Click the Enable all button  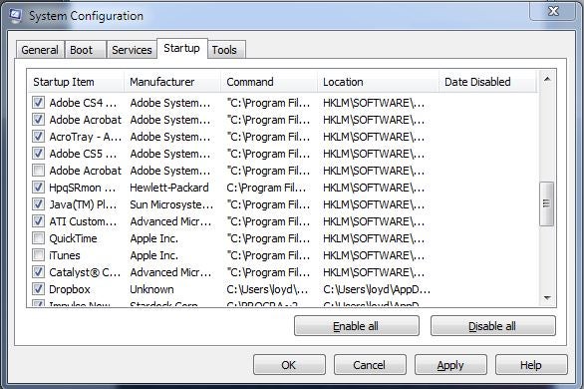357,326
